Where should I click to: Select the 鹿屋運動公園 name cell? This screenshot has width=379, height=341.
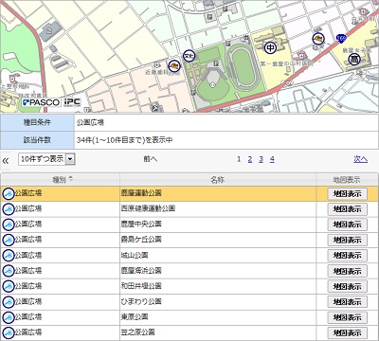point(218,193)
